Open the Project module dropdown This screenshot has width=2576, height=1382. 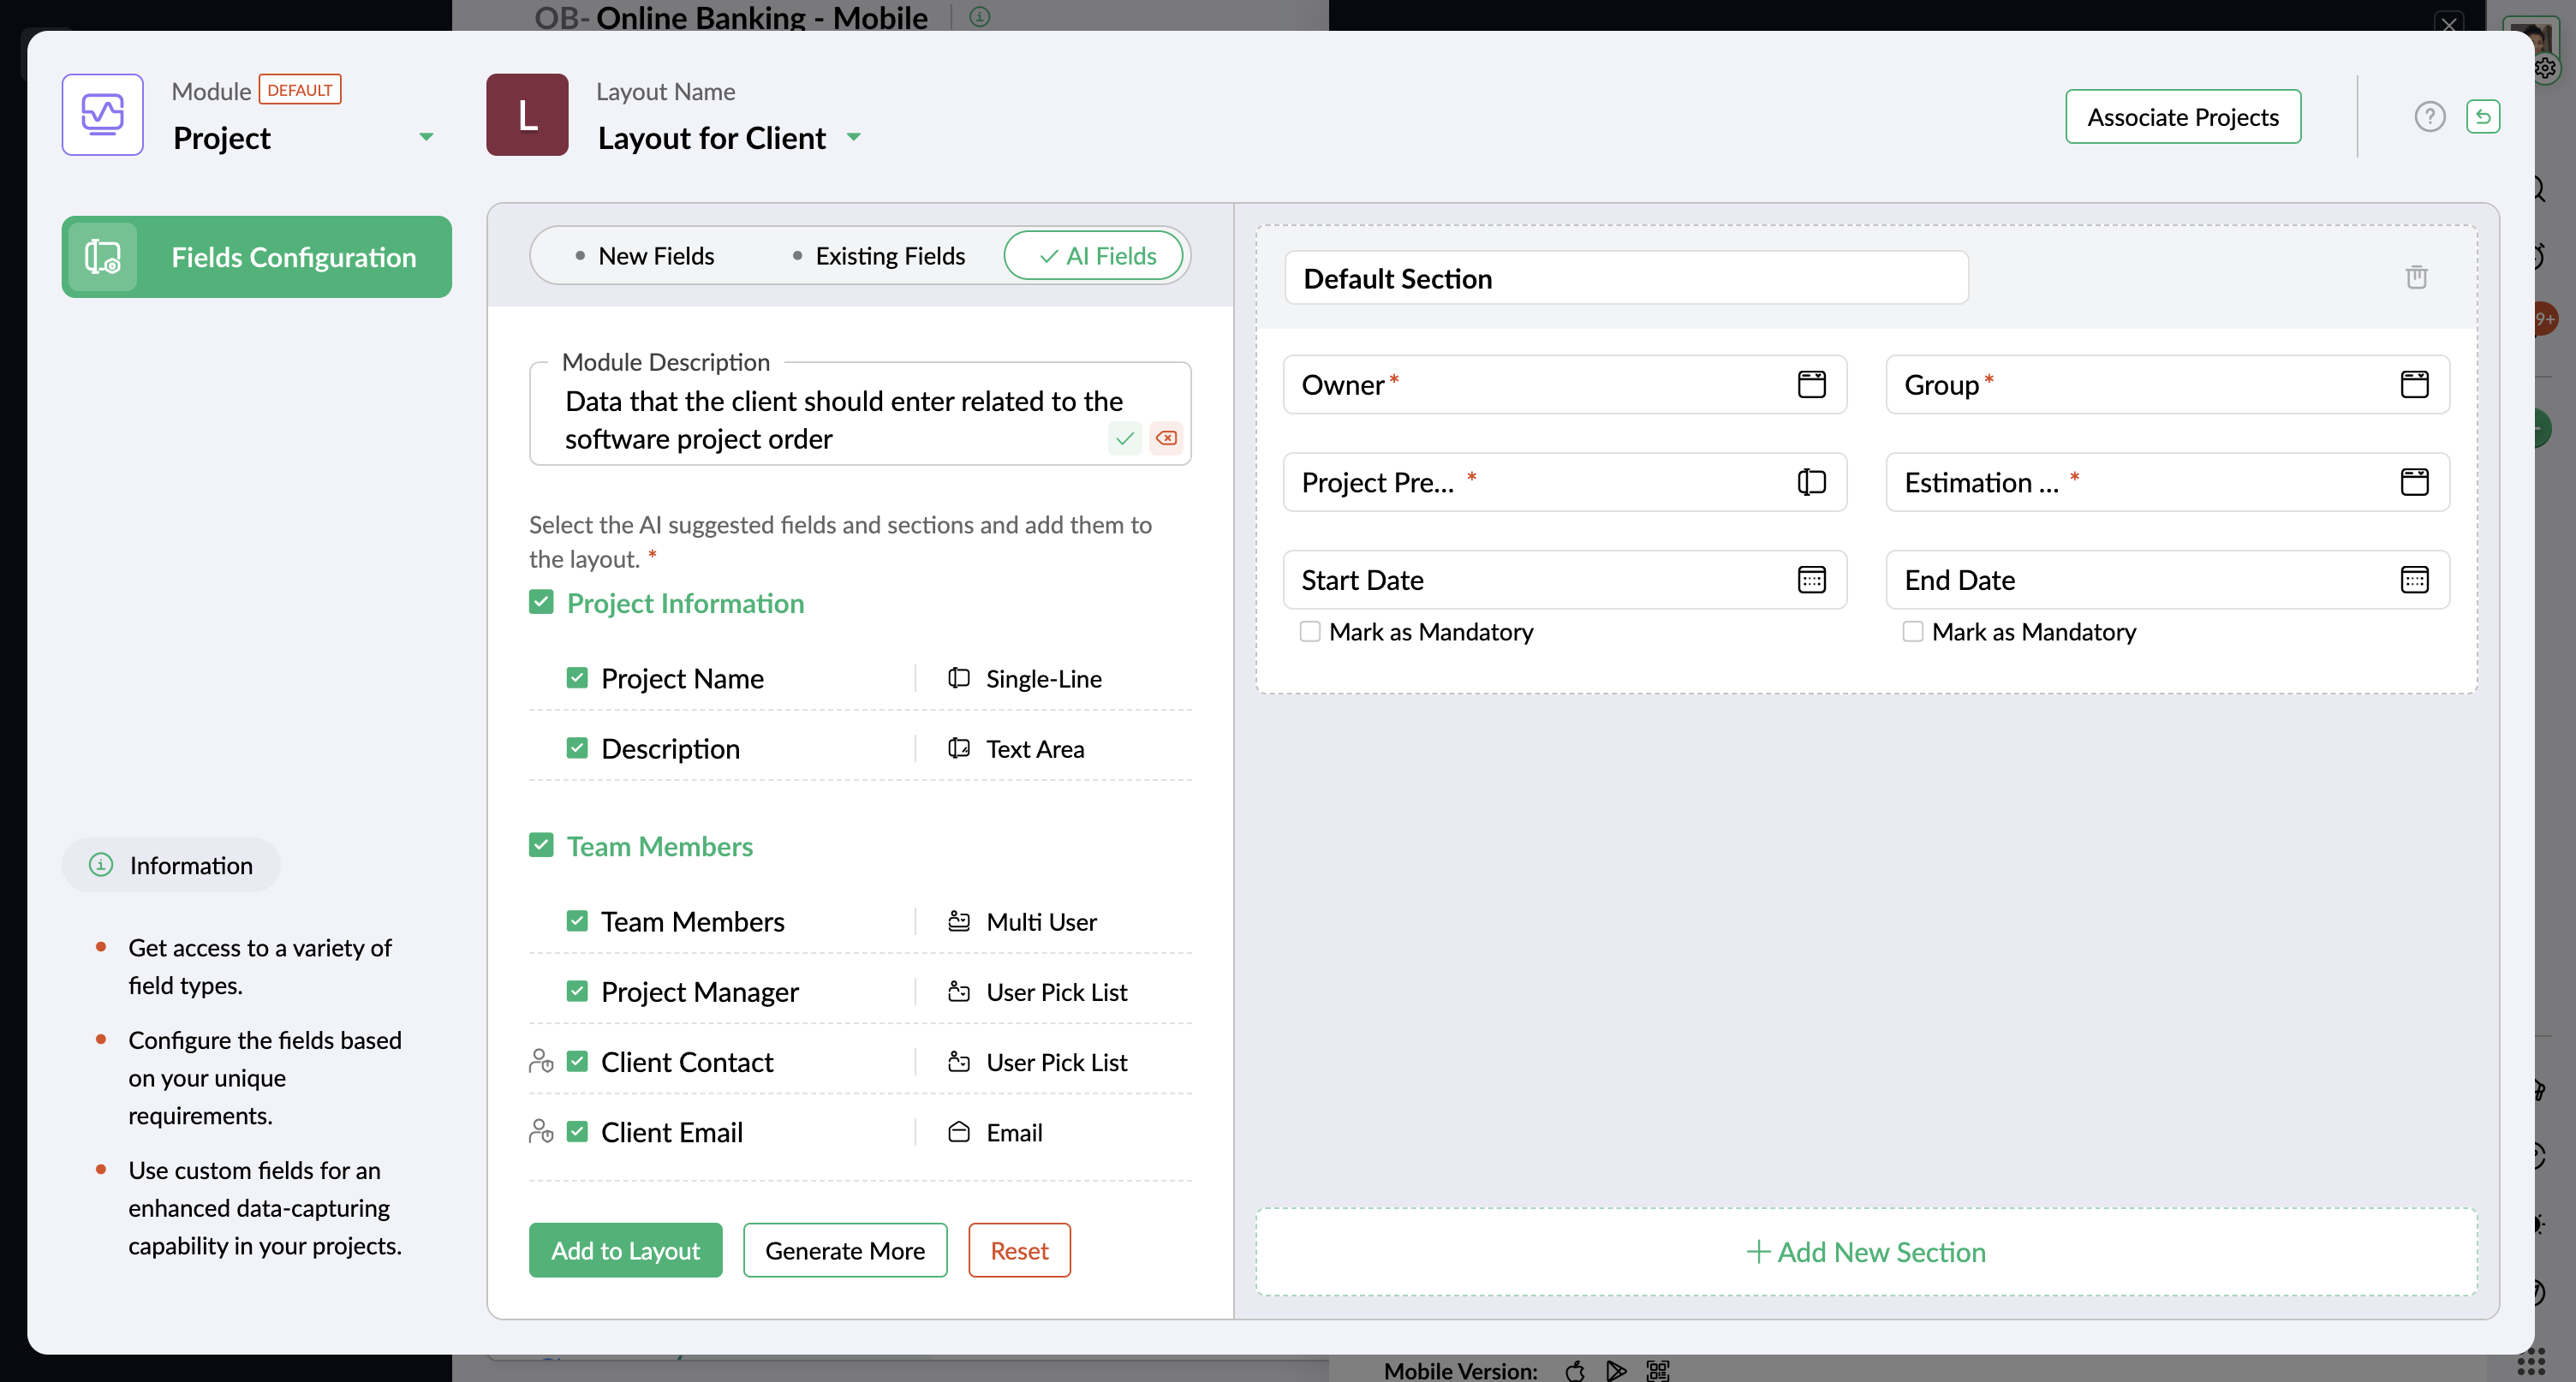(x=426, y=137)
